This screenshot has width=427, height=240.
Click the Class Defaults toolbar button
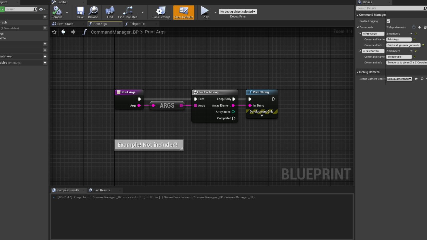[x=184, y=12]
